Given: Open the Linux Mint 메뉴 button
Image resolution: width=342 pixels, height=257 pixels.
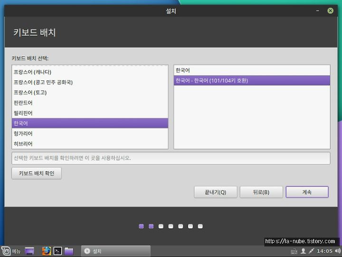Looking at the screenshot, I should pos(10,251).
